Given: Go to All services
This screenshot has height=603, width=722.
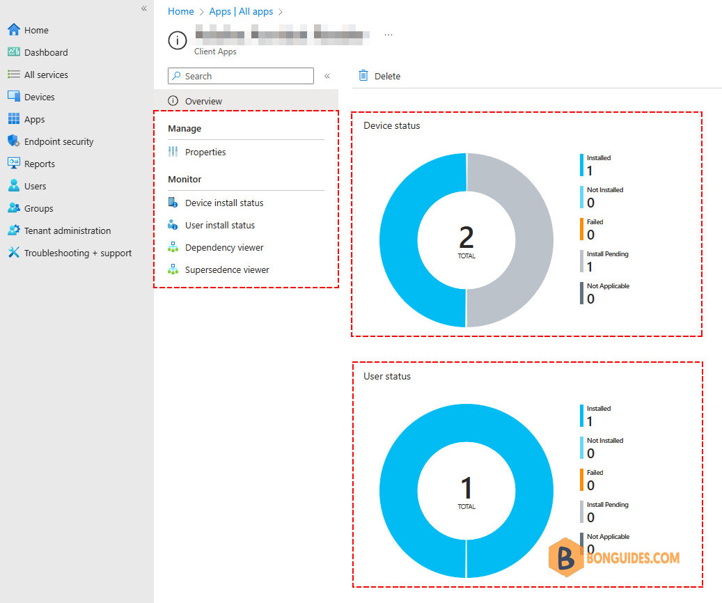Looking at the screenshot, I should coord(46,75).
